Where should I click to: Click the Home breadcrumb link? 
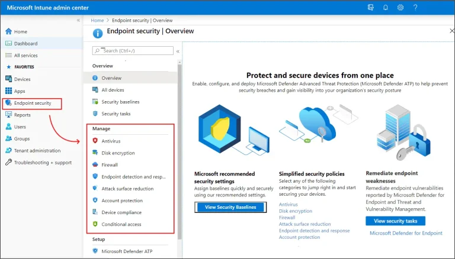97,20
